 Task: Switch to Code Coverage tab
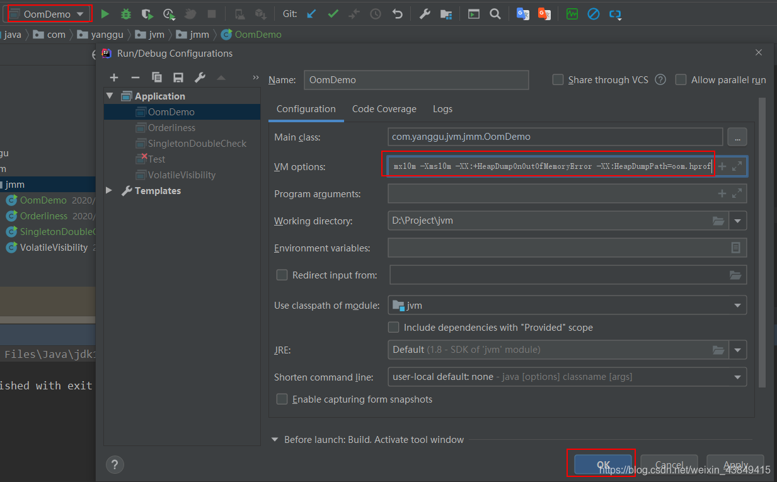[x=384, y=108]
